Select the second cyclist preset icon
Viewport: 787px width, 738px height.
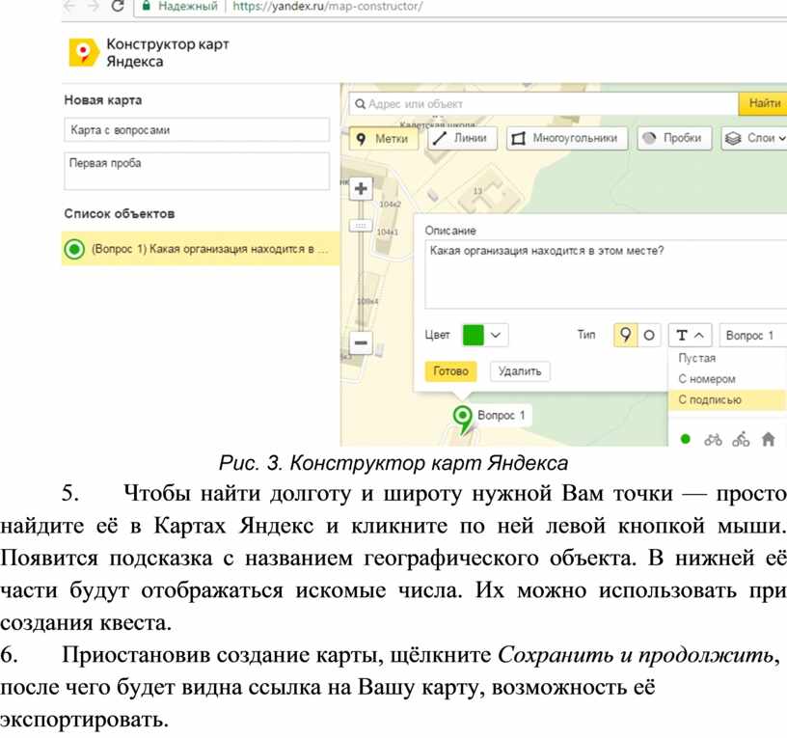(741, 439)
